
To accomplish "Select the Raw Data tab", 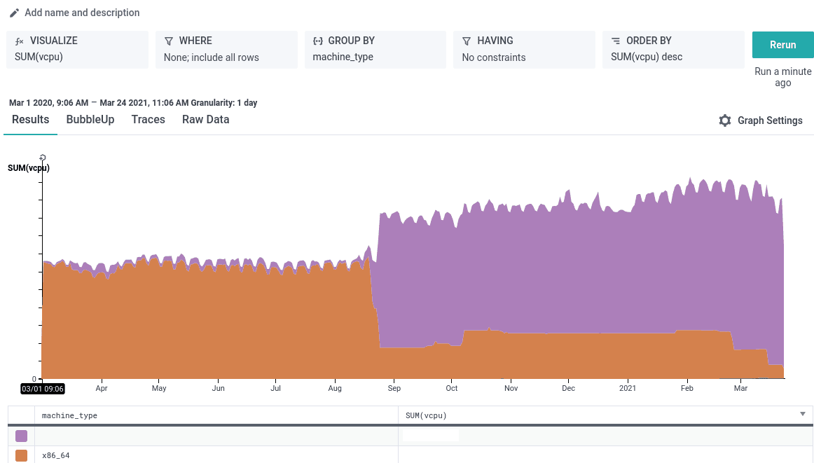I will click(205, 120).
